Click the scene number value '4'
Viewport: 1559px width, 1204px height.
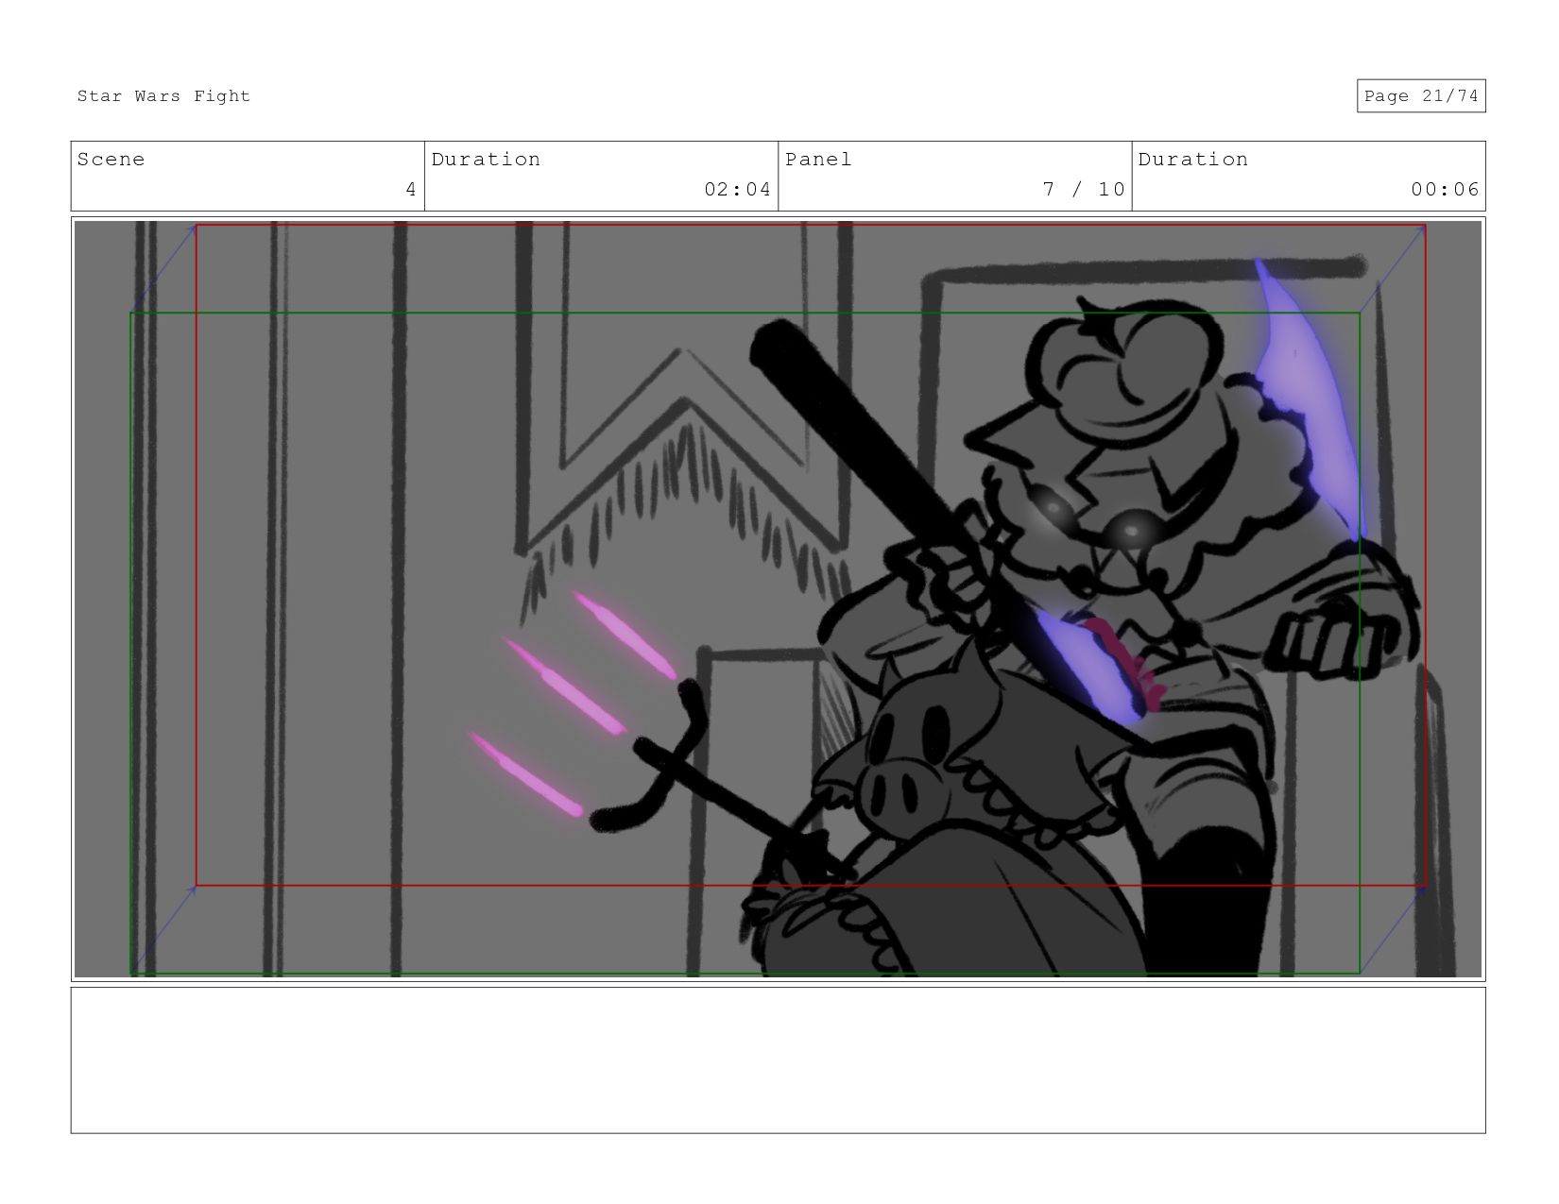tap(410, 190)
